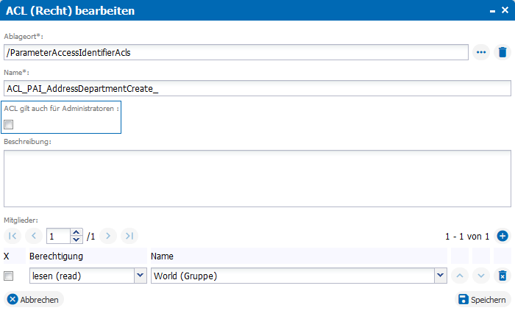Image resolution: width=515 pixels, height=316 pixels.
Task: Expand the lesen (read) permission dropdown
Action: click(141, 276)
